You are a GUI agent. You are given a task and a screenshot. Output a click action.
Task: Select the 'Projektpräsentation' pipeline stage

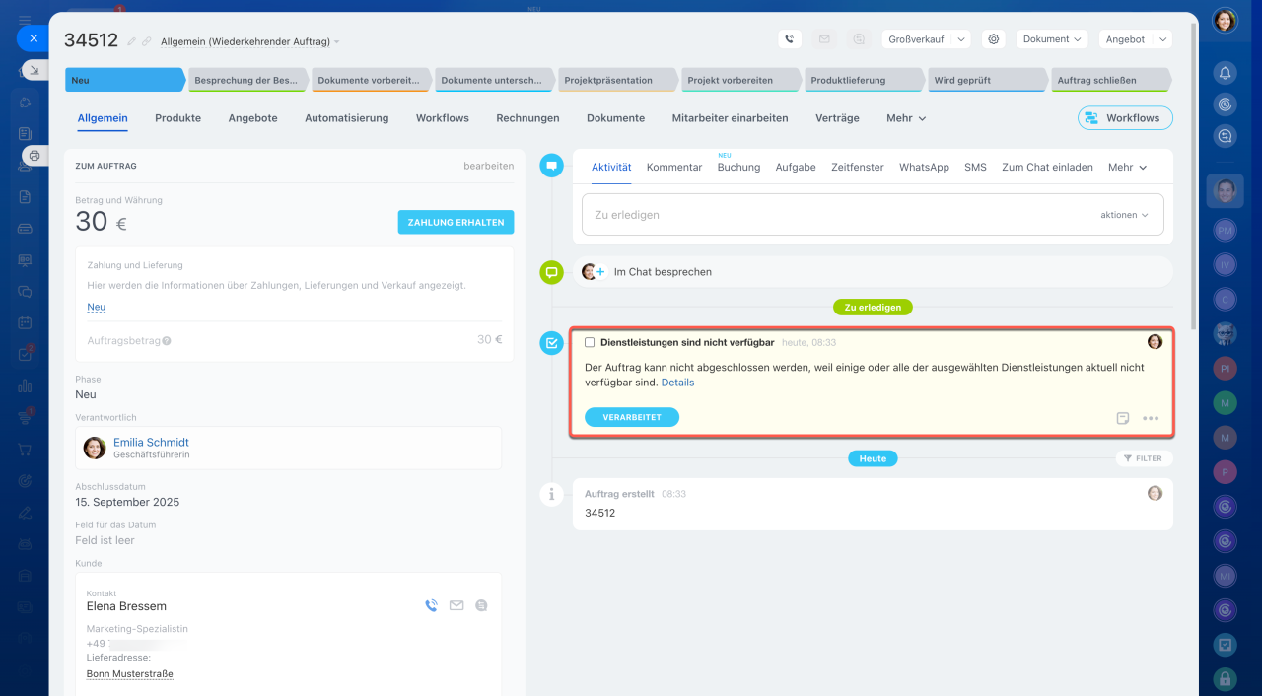tap(614, 80)
